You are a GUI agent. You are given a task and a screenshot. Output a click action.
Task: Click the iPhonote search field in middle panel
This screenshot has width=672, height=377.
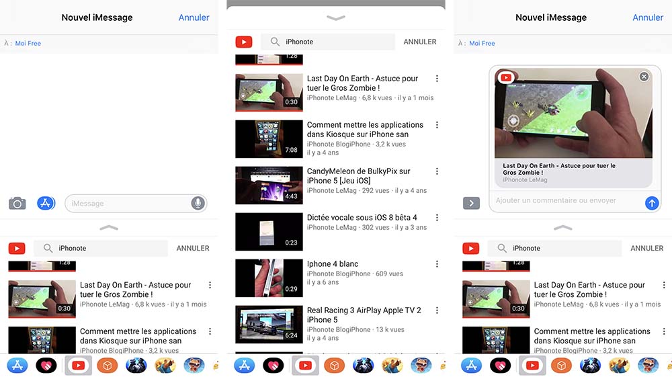(328, 42)
